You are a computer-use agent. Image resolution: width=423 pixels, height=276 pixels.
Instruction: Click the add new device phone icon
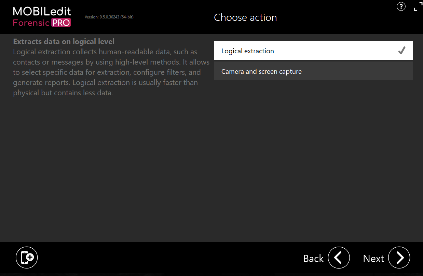point(27,258)
